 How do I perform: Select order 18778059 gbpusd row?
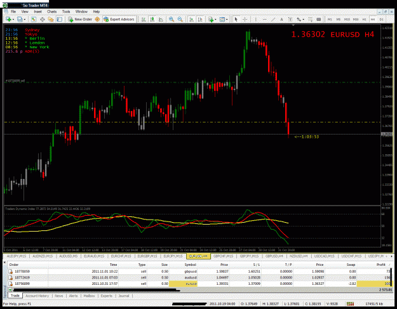(x=199, y=272)
